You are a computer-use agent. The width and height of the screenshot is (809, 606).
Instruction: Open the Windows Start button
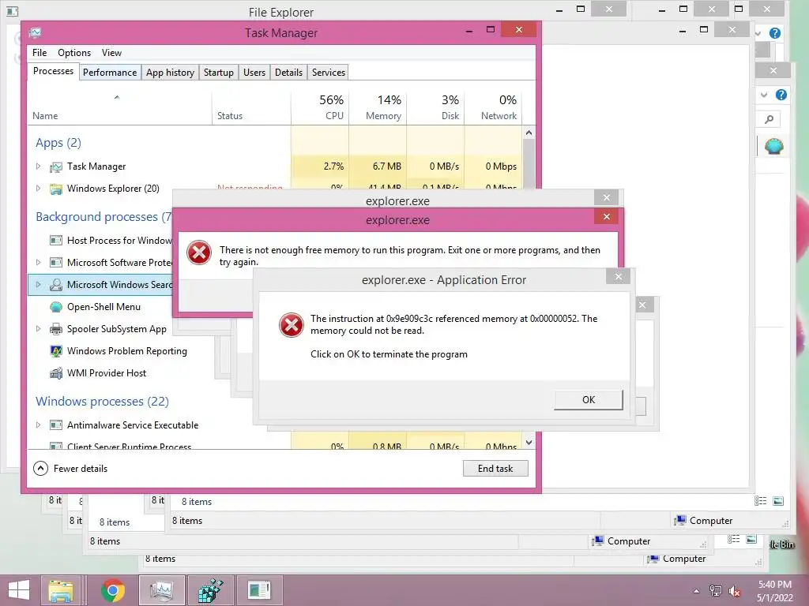coord(19,590)
